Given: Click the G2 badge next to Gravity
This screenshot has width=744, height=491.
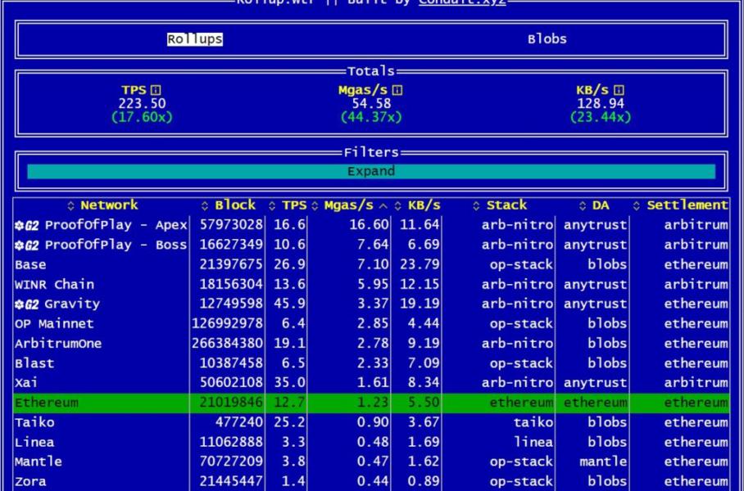Looking at the screenshot, I should coord(26,304).
